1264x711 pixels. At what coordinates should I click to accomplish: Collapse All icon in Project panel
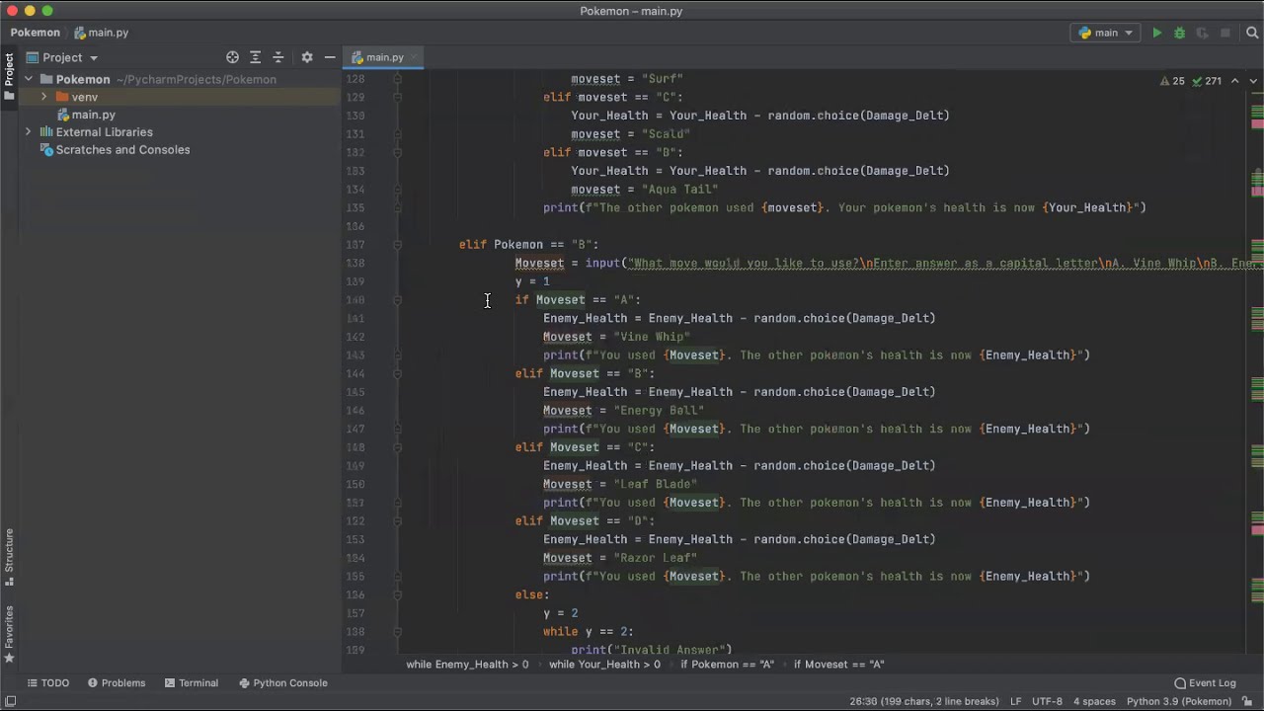coord(277,57)
